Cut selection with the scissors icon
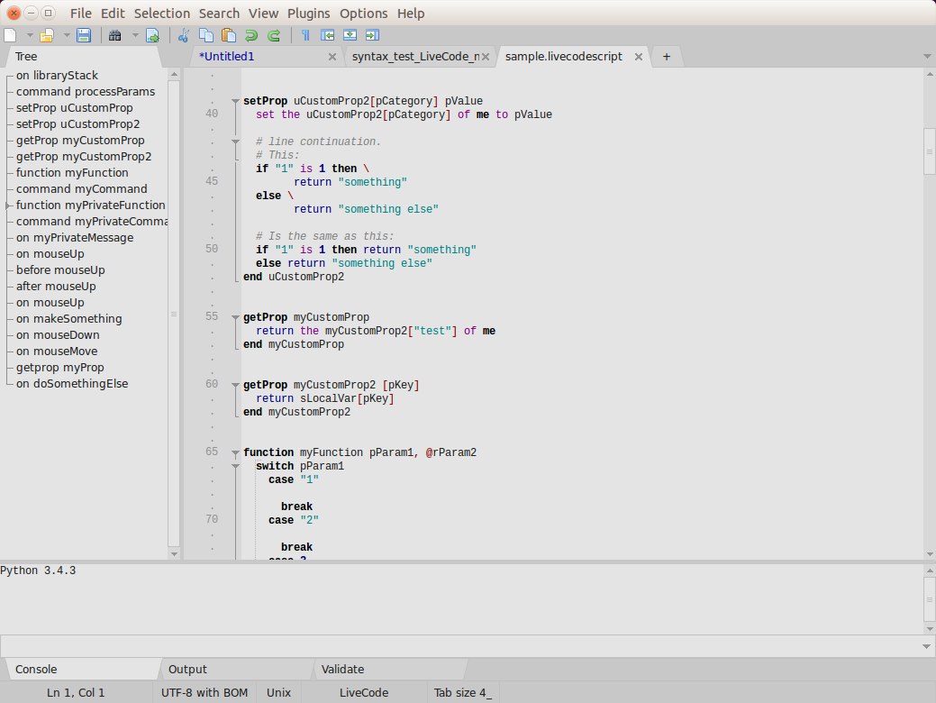936x703 pixels. (x=184, y=35)
